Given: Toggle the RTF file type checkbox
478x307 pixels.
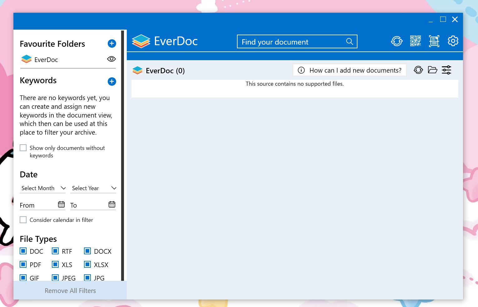Looking at the screenshot, I should pos(55,251).
